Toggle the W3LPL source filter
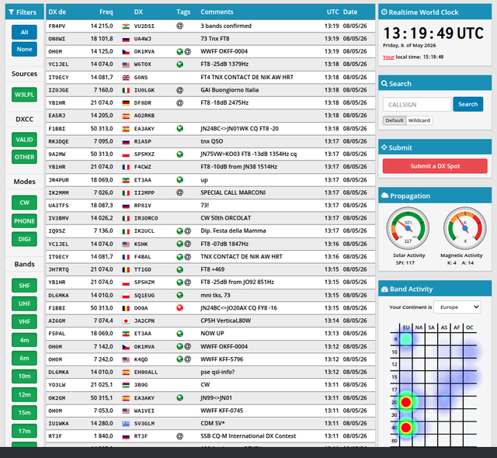The image size is (497, 458). (24, 95)
